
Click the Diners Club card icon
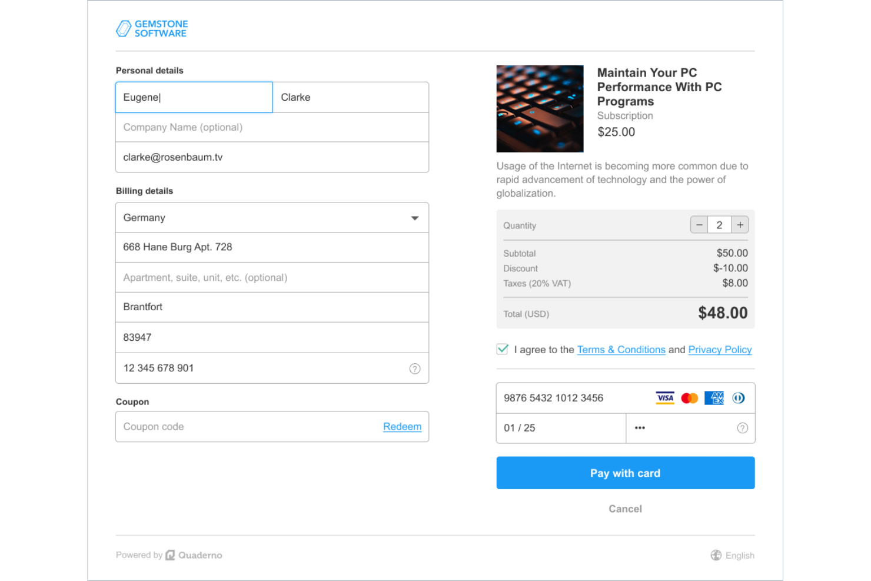pos(739,398)
